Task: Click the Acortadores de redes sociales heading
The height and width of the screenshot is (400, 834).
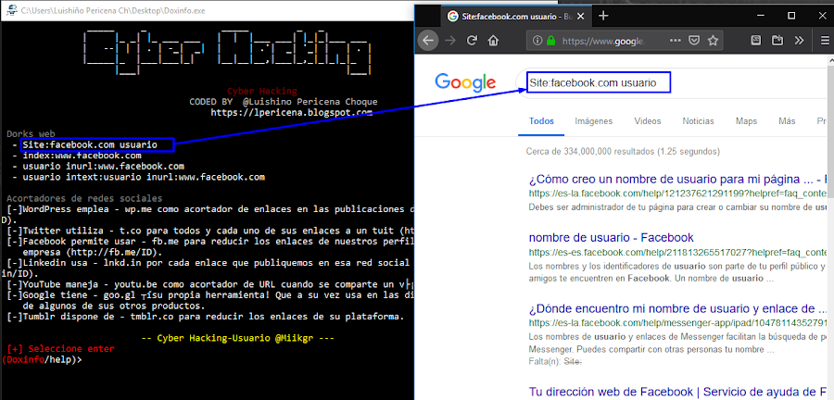Action: click(x=84, y=199)
